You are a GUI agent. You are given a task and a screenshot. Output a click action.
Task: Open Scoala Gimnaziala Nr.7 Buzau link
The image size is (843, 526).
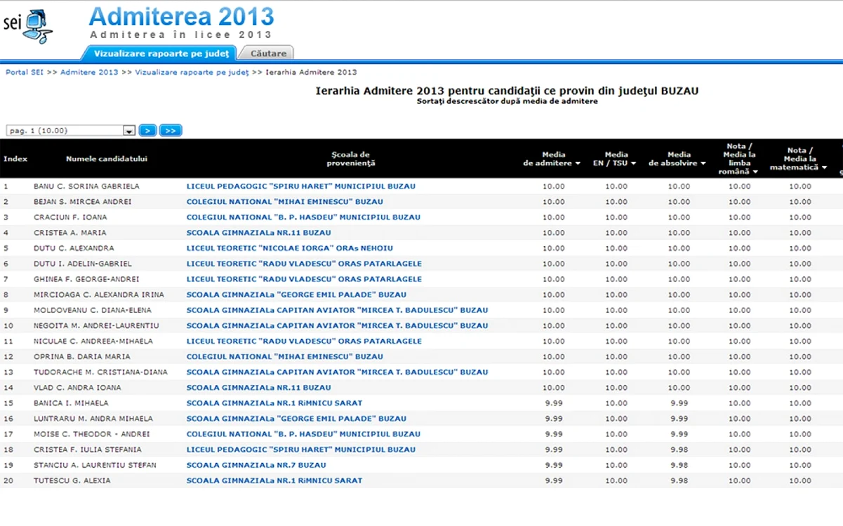click(x=256, y=465)
